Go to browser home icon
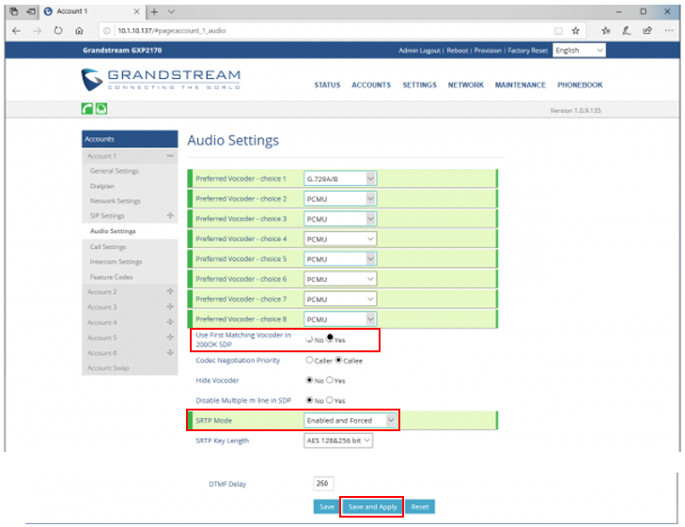Screen dimensions: 685x527 pyautogui.click(x=79, y=31)
